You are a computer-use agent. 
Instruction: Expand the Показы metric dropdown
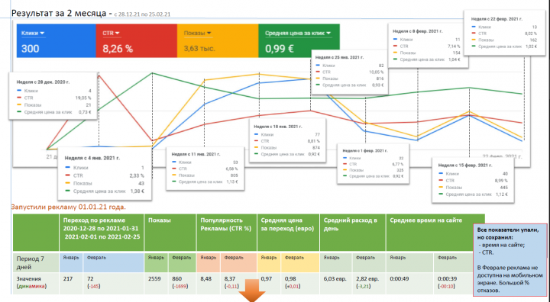point(209,33)
